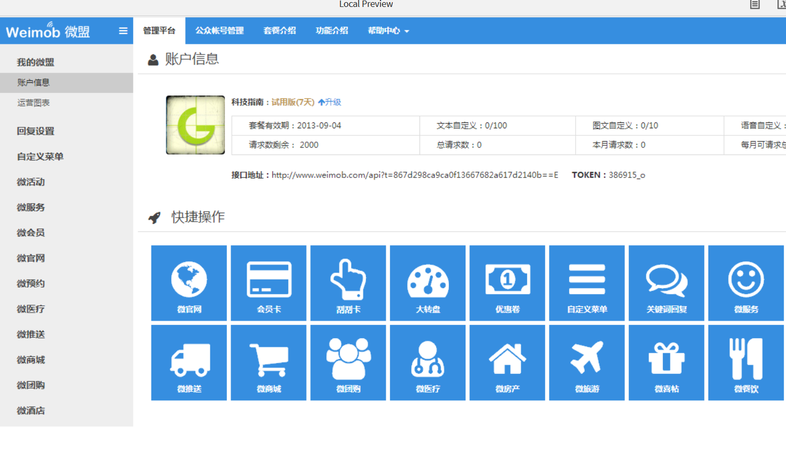Click the 升级 upgrade link

pos(330,102)
